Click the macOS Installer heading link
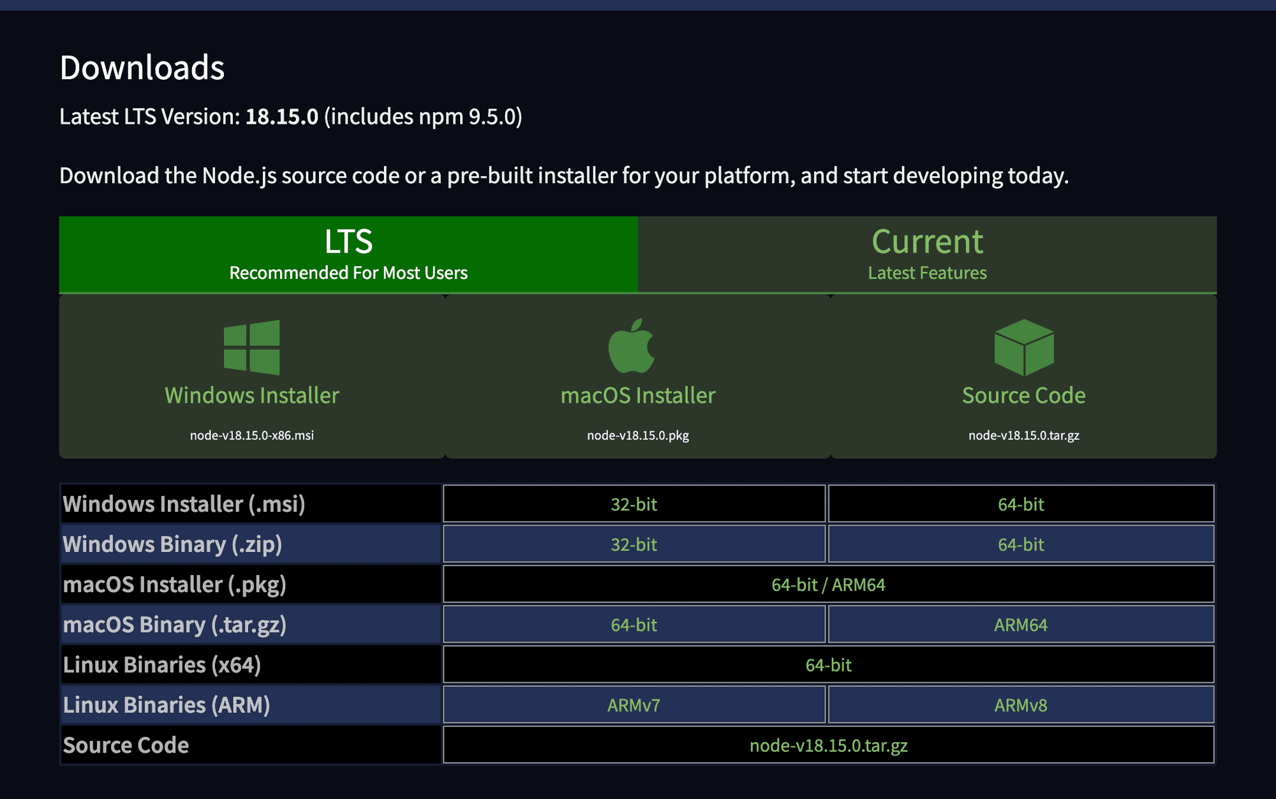 pos(637,396)
